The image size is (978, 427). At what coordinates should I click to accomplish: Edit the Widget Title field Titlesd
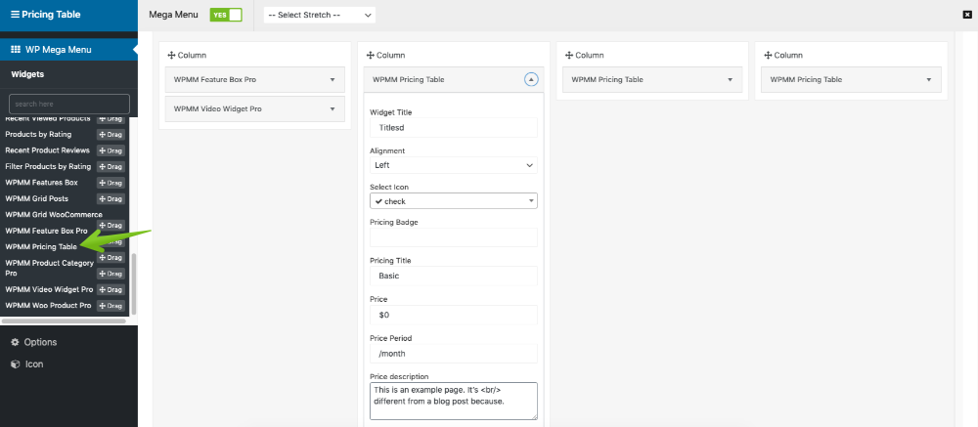[454, 127]
